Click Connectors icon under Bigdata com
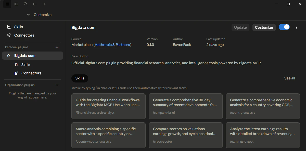Screen dimensions: 306x151 (x=16, y=73)
